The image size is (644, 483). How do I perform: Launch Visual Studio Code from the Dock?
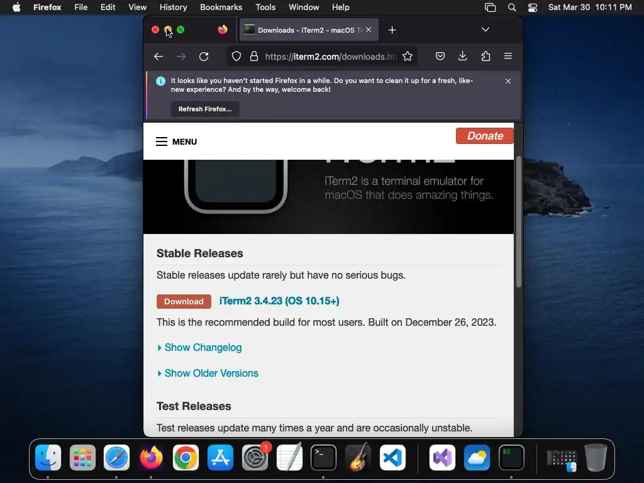click(392, 458)
